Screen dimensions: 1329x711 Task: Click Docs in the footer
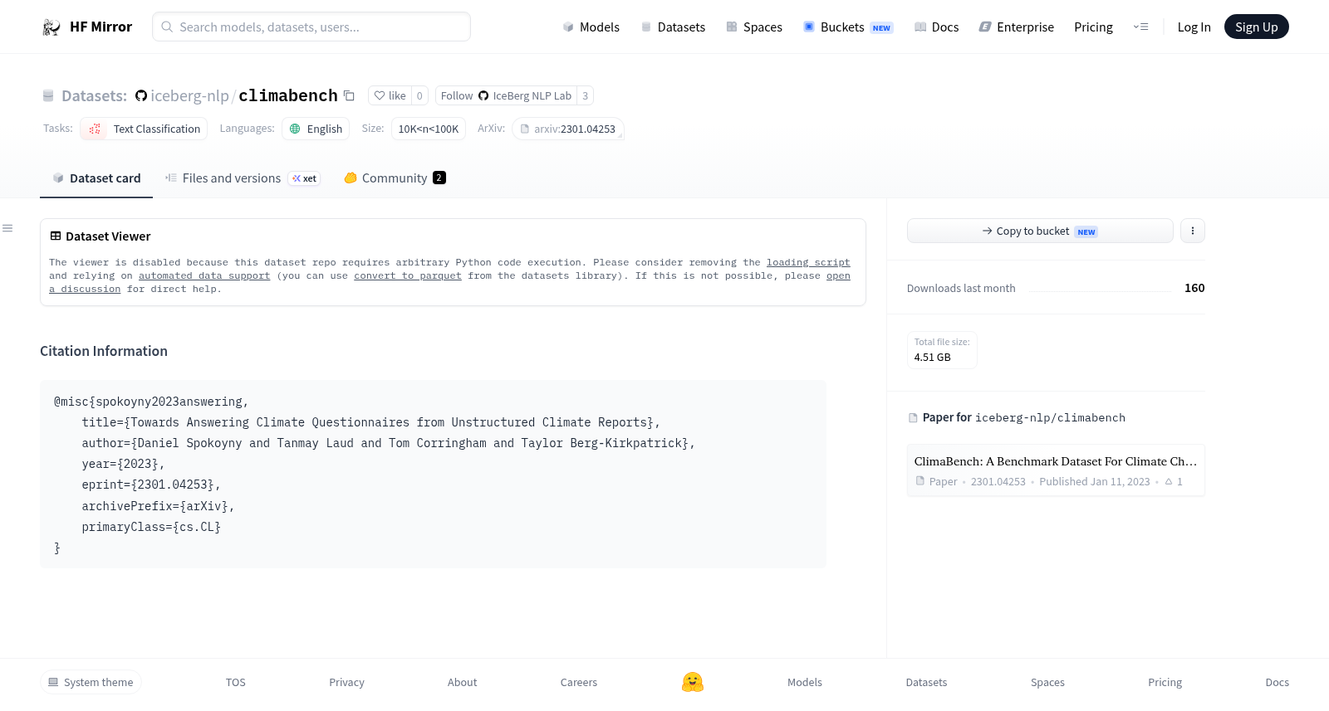click(x=1278, y=682)
